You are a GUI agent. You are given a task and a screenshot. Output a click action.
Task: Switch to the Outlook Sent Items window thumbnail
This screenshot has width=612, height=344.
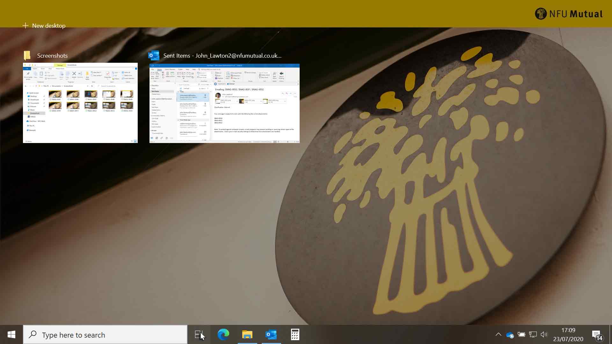click(224, 104)
